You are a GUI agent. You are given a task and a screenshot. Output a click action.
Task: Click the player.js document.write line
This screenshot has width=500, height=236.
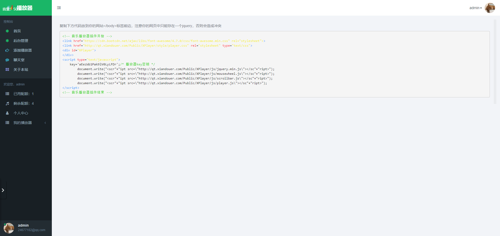(x=172, y=83)
